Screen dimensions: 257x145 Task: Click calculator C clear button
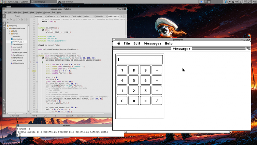coord(122,101)
